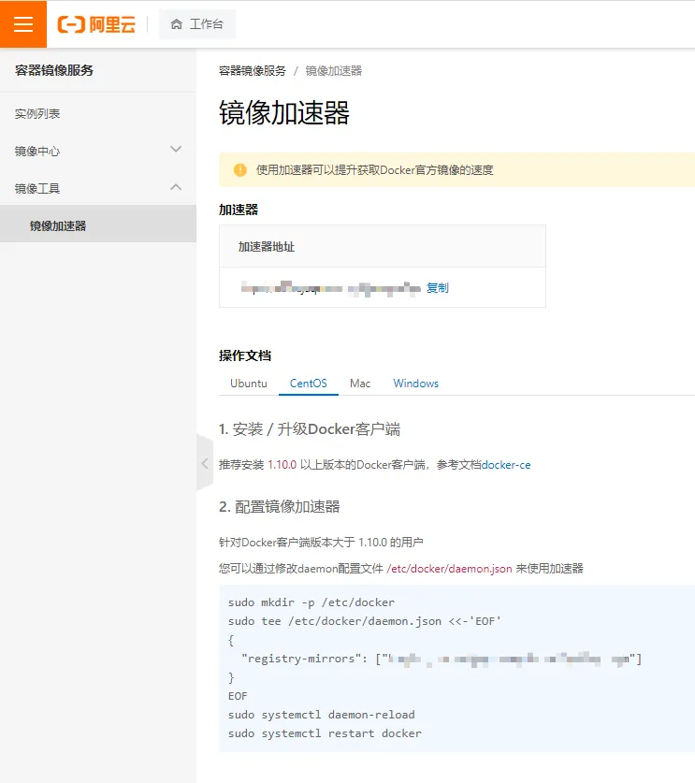Open the orange hamburger menu
695x783 pixels.
click(x=23, y=24)
